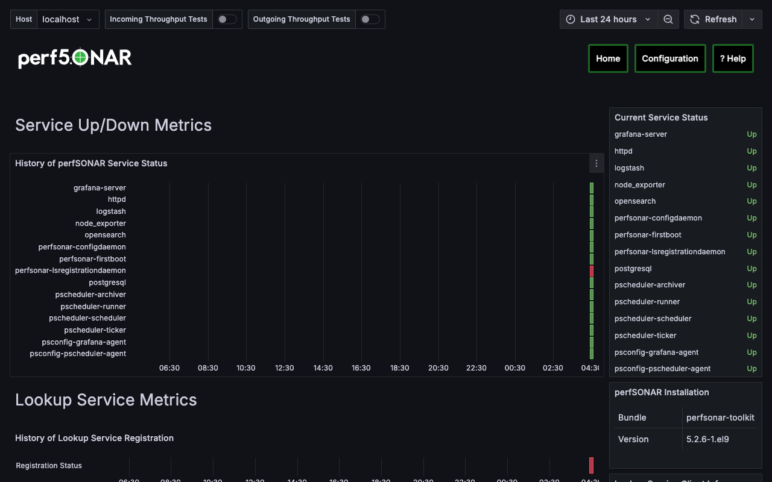Click the green postgresql status bar
The image size is (772, 482).
pyautogui.click(x=592, y=283)
